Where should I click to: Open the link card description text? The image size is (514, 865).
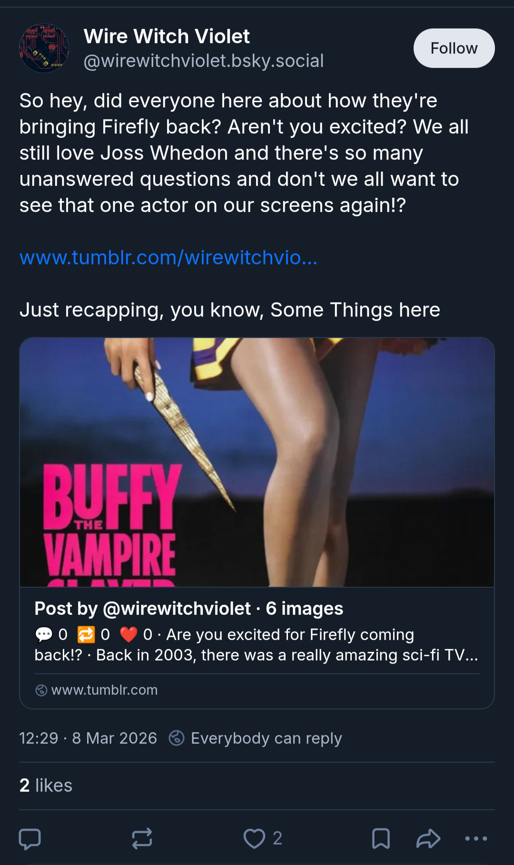click(x=257, y=645)
